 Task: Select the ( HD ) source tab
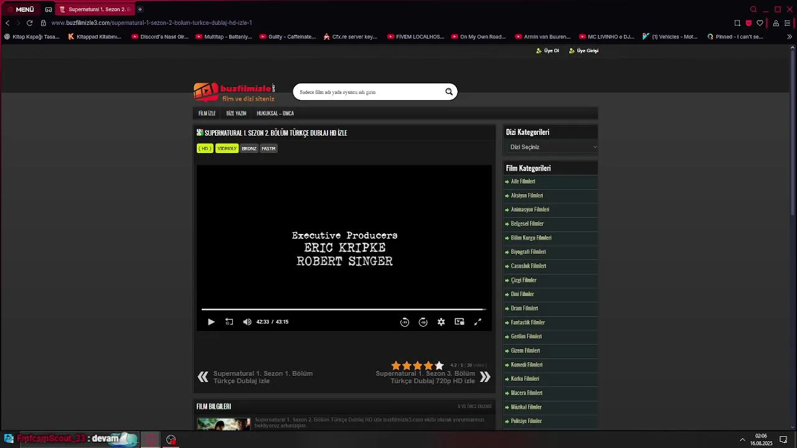[x=205, y=149]
